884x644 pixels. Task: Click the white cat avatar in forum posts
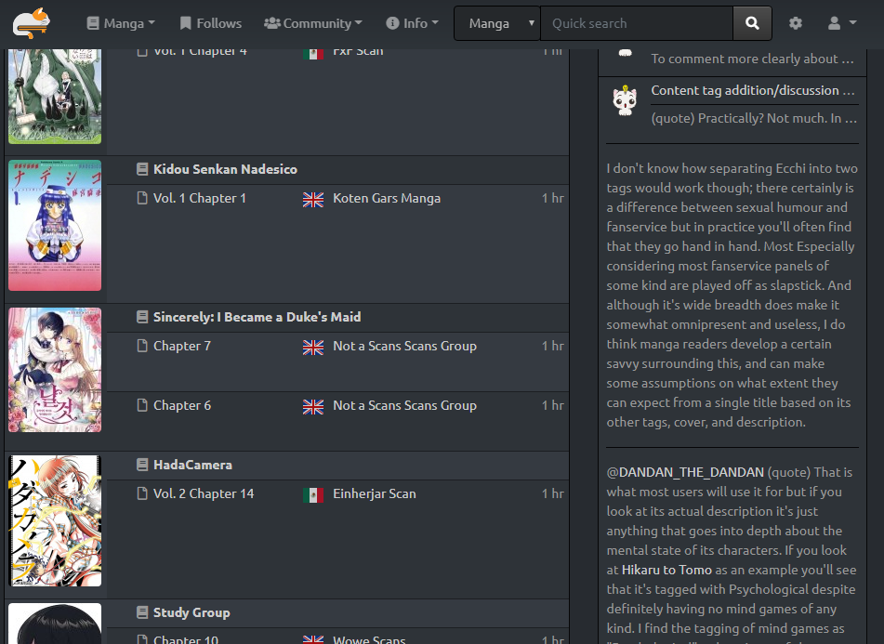coord(625,101)
